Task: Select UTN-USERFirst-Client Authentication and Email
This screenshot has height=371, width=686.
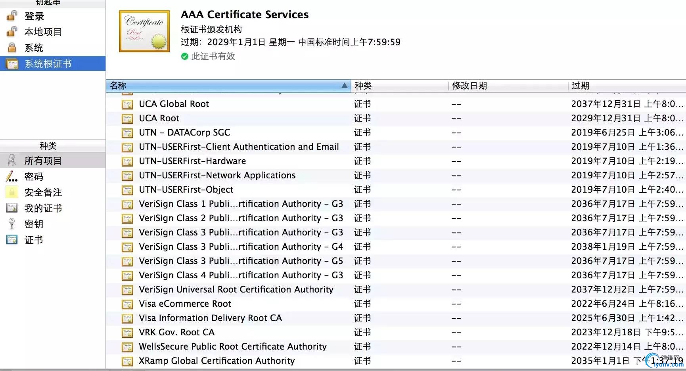Action: pyautogui.click(x=396, y=147)
